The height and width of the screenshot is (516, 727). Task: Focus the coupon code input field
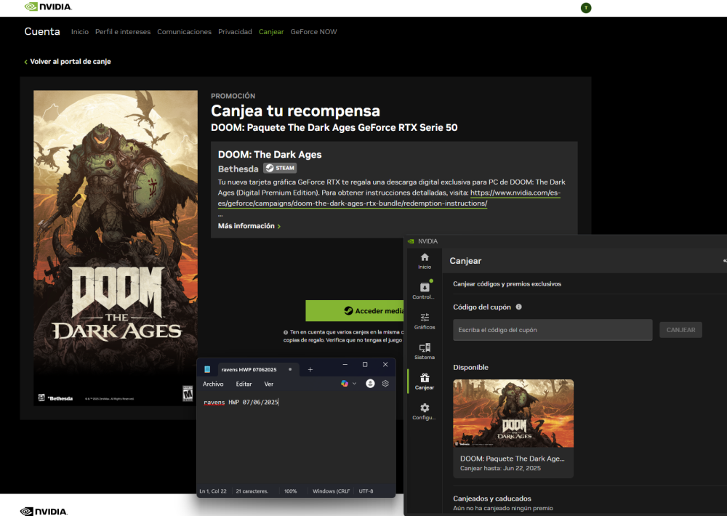coord(553,330)
